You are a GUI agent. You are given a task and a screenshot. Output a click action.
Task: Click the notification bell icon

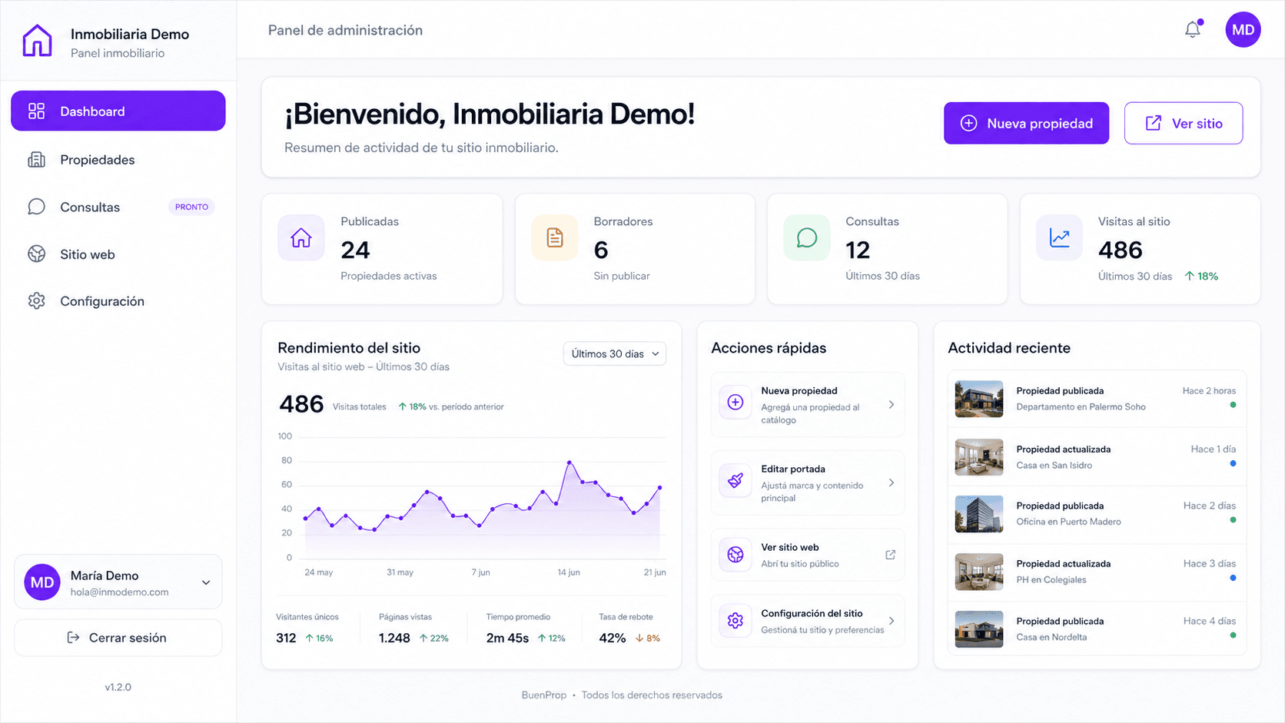[x=1192, y=29]
